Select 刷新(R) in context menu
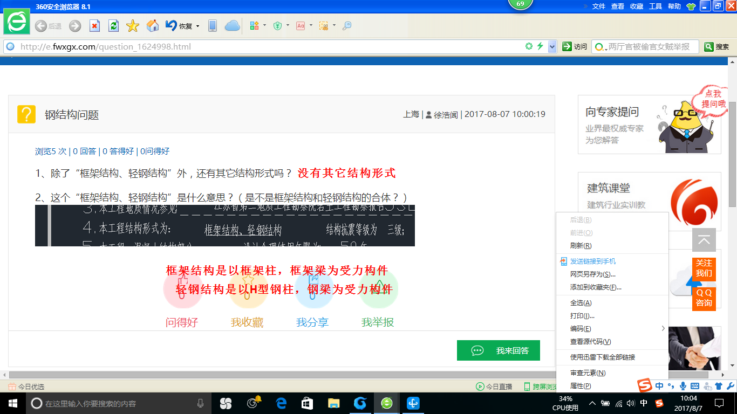737x414 pixels. 612,246
